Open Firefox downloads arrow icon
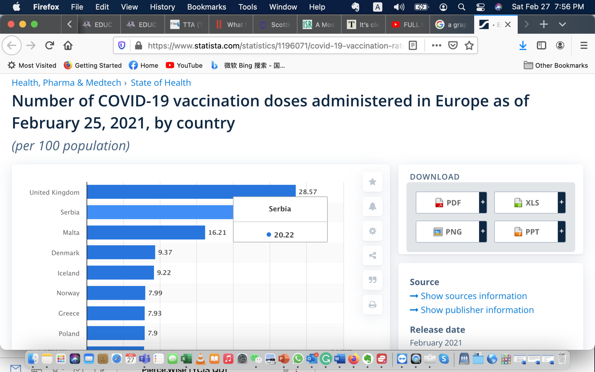The height and width of the screenshot is (372, 595). [x=523, y=46]
